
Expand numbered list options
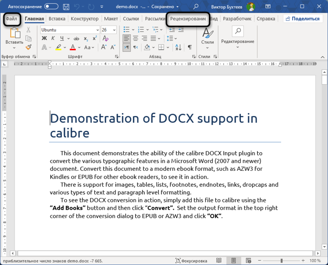pos(147,30)
